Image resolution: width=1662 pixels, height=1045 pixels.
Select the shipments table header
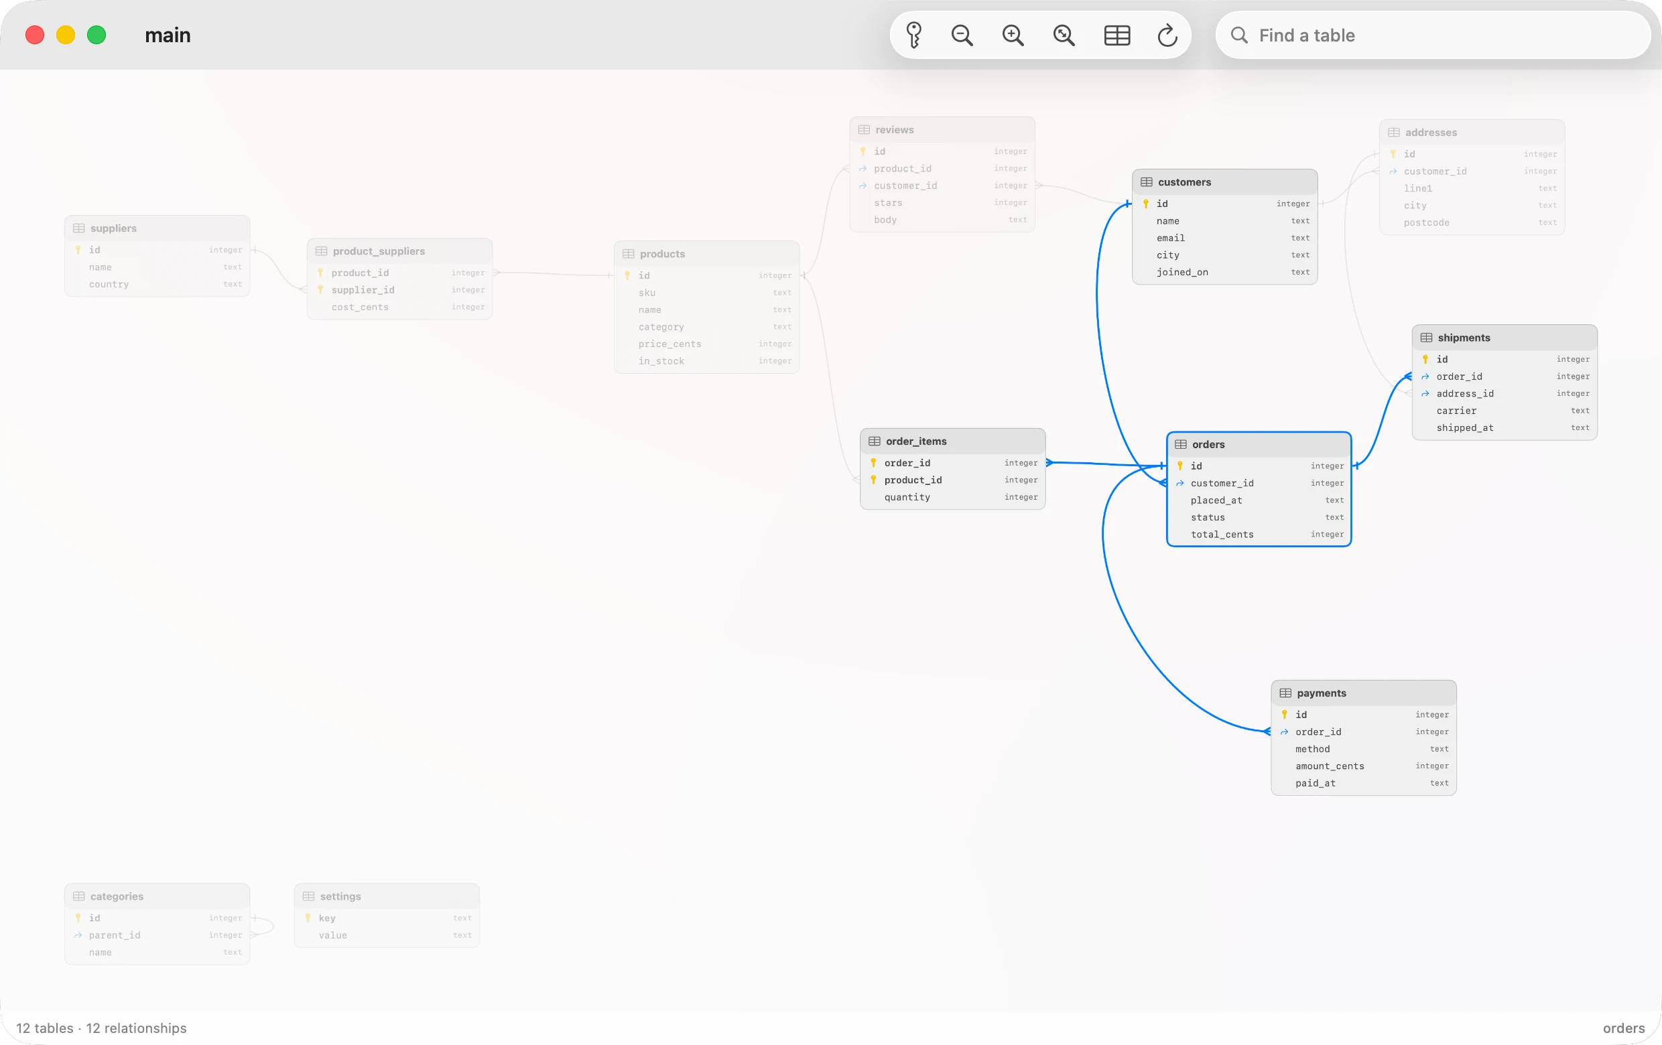1505,338
